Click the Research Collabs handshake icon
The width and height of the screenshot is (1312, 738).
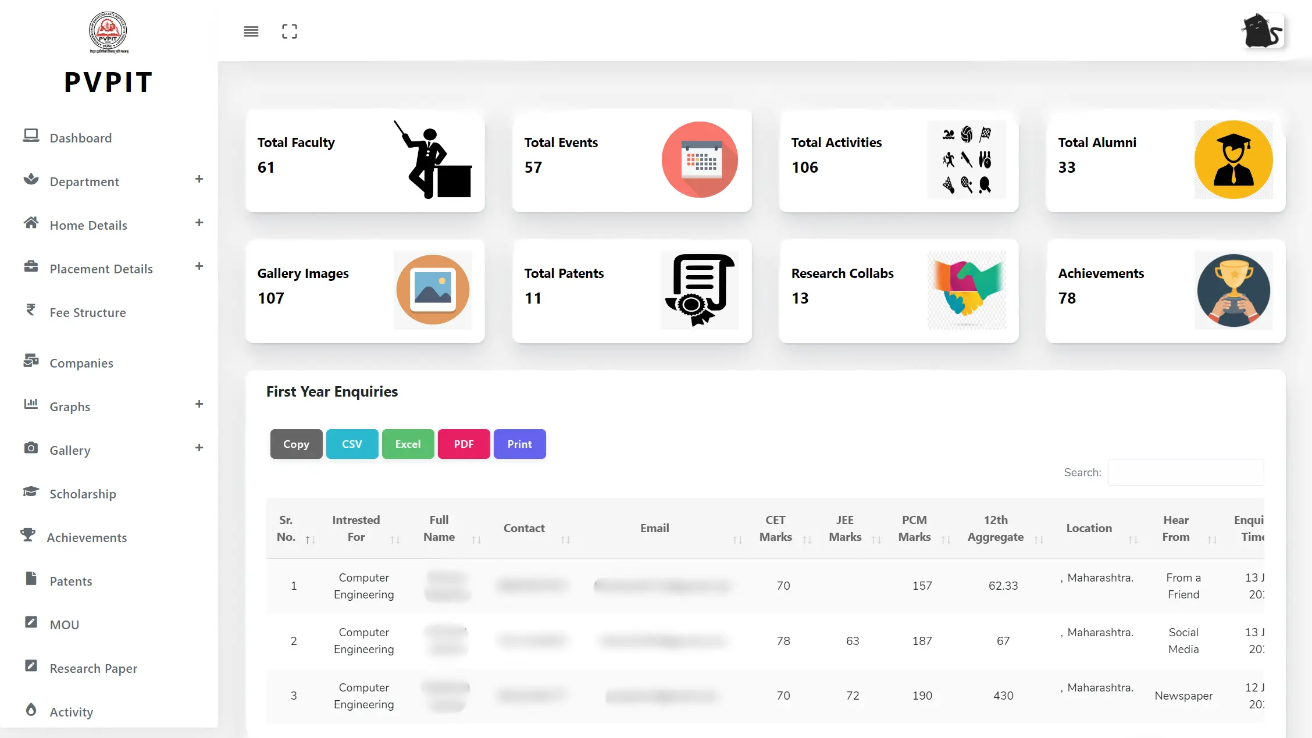tap(967, 290)
